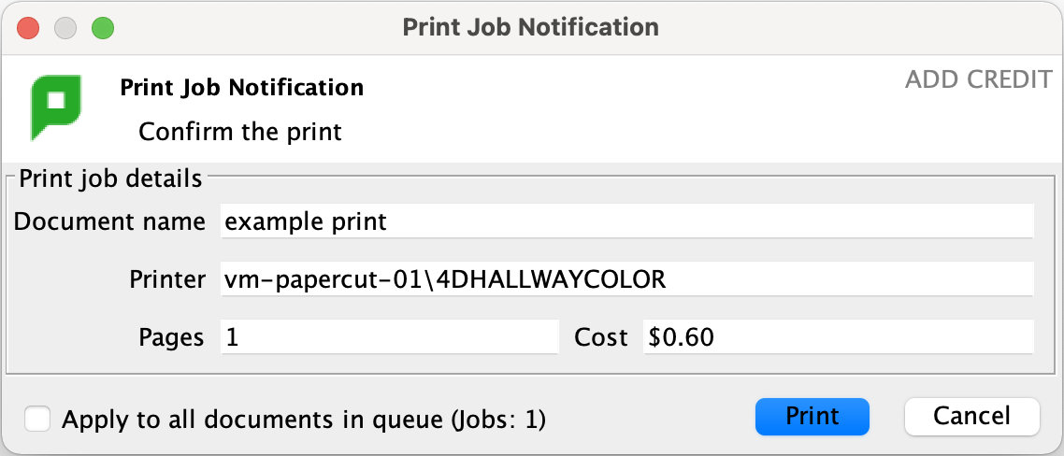Click the green PaperCut logo icon

pos(55,106)
